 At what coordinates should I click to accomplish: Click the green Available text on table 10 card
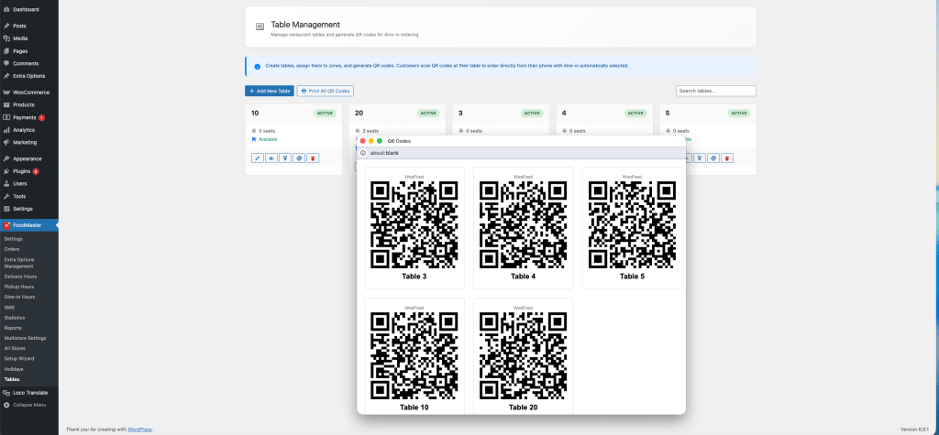point(268,139)
